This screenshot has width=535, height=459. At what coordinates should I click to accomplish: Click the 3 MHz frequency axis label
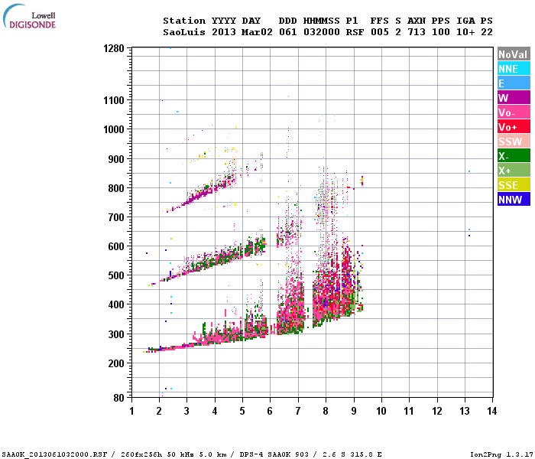pos(186,411)
